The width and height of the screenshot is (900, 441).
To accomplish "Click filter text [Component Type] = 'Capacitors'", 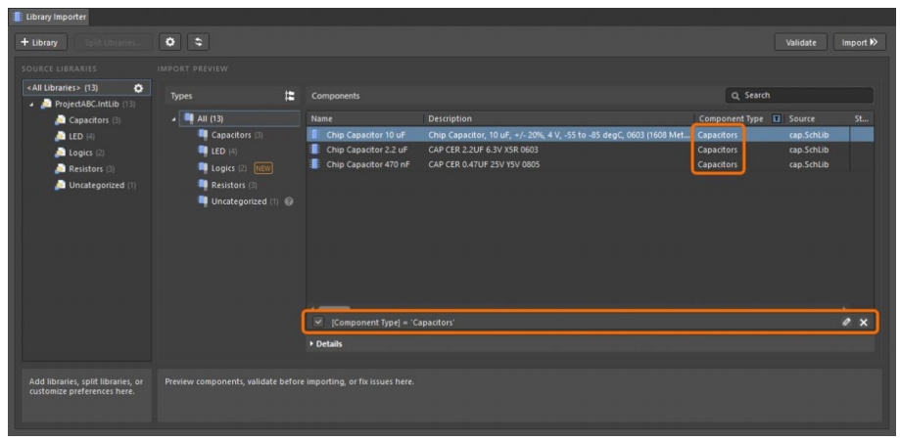I will [393, 323].
